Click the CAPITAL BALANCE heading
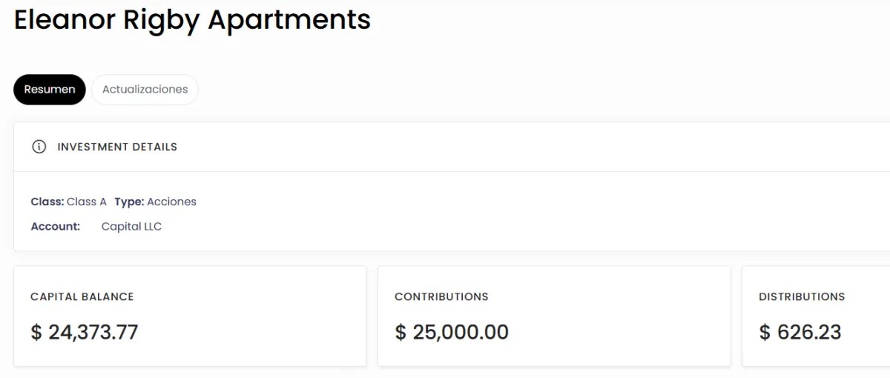The width and height of the screenshot is (890, 378). pyautogui.click(x=82, y=296)
